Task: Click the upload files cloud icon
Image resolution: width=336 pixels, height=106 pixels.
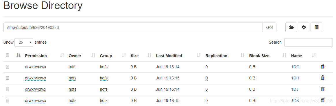Action: click(x=303, y=27)
